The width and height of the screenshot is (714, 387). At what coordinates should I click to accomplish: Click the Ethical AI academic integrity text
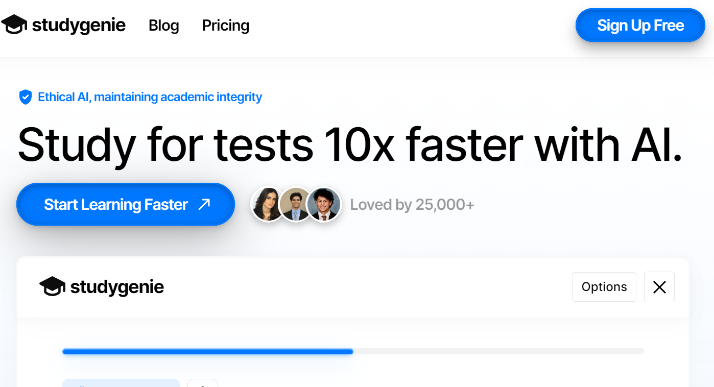coord(150,97)
